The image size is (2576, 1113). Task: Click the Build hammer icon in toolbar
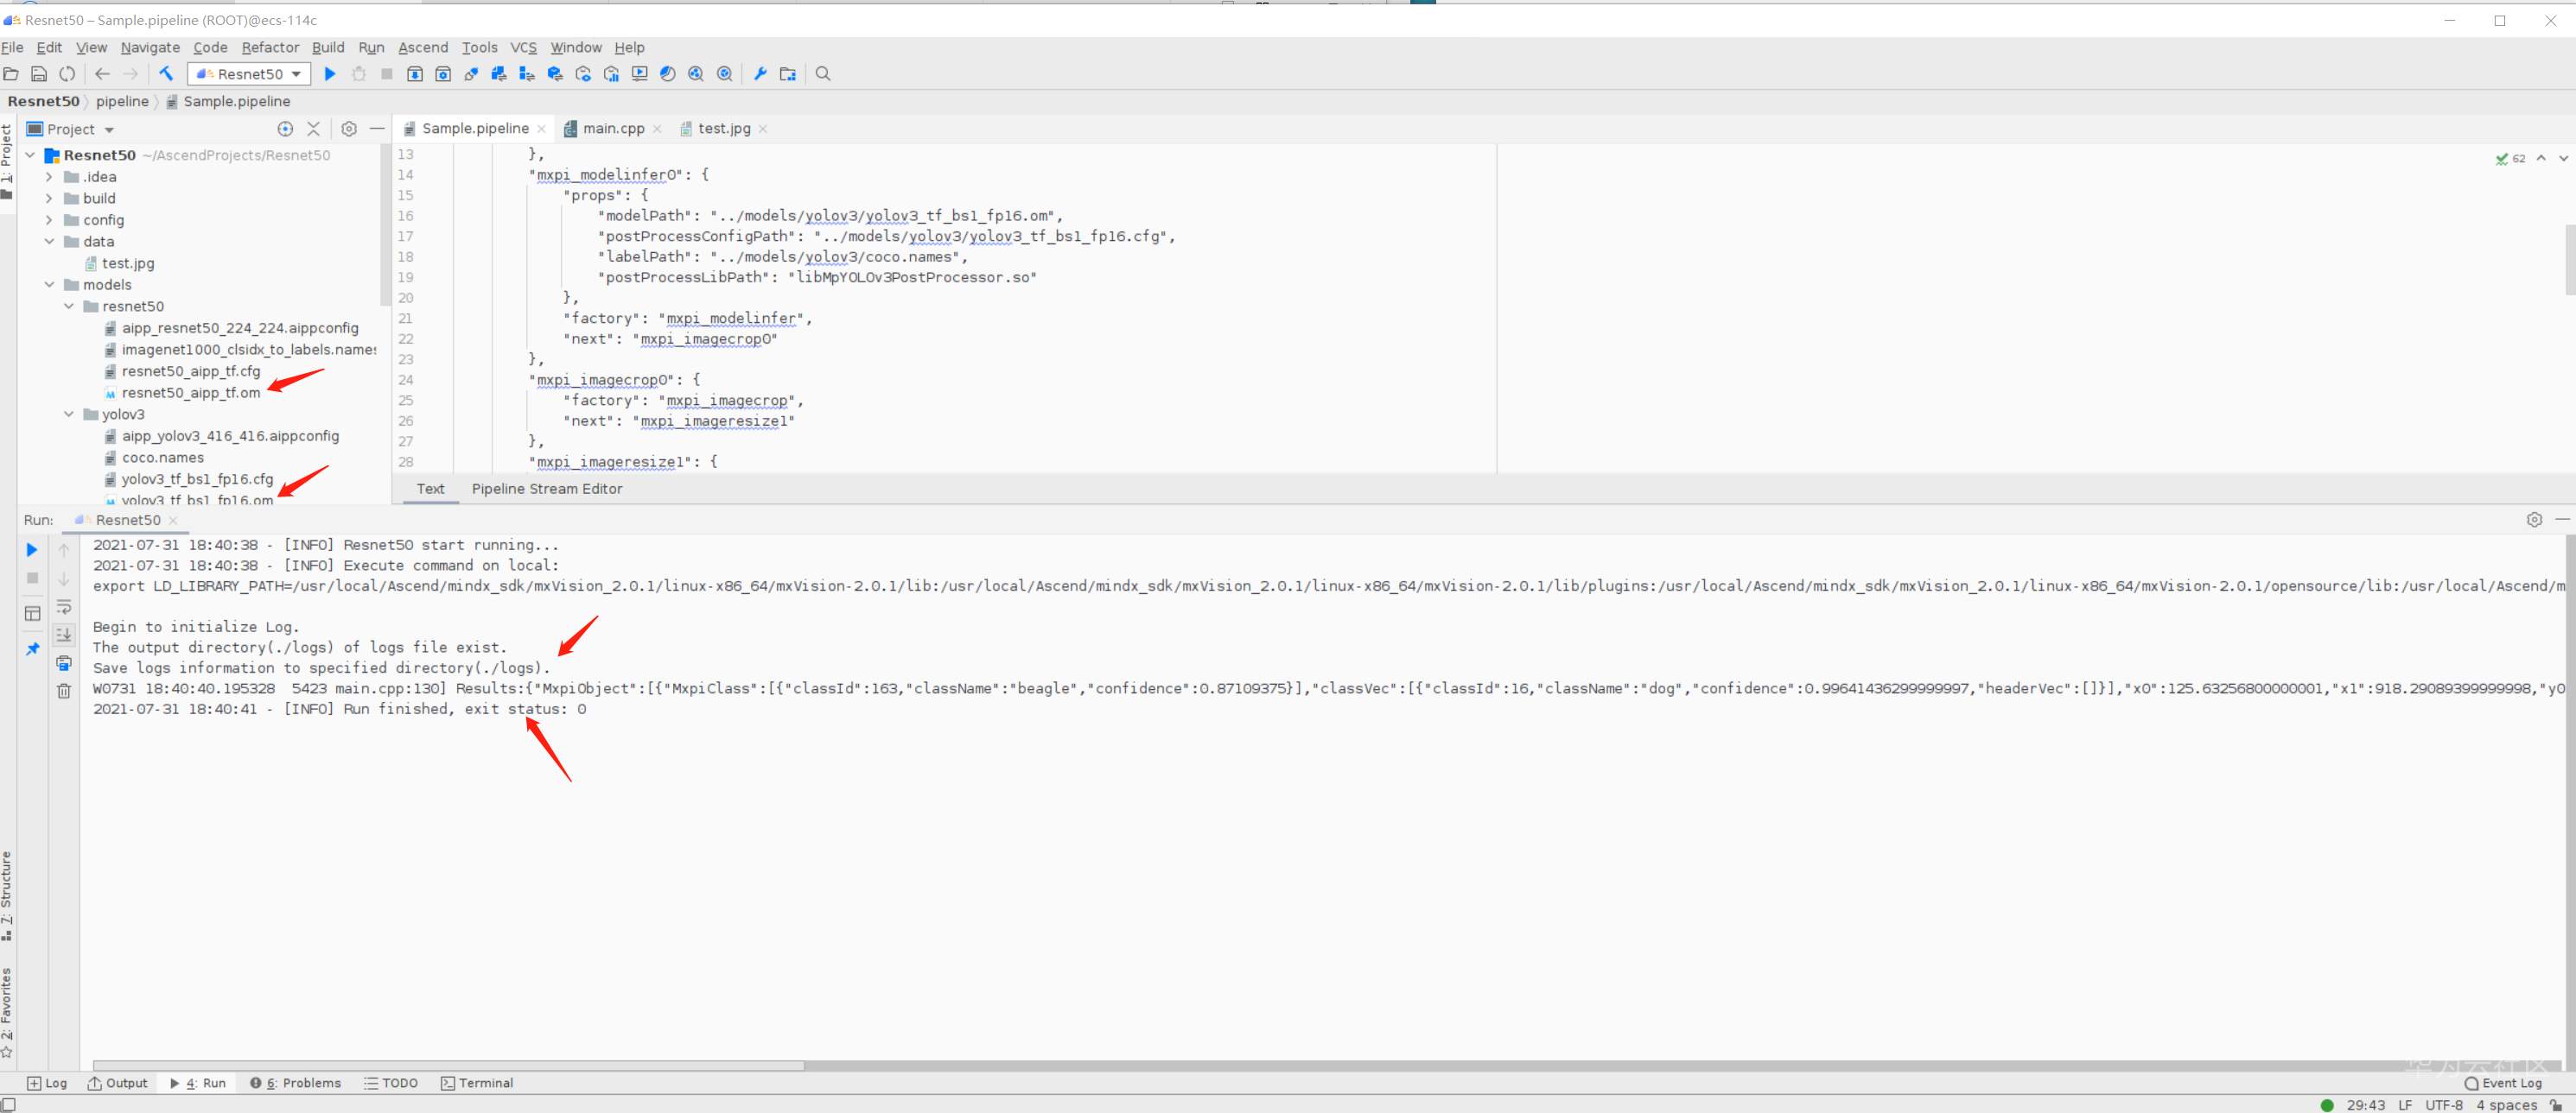coord(166,74)
